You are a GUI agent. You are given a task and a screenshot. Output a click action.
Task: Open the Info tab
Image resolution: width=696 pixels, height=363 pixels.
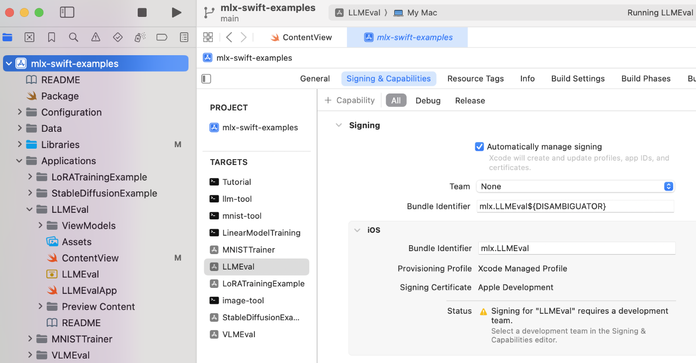coord(527,79)
